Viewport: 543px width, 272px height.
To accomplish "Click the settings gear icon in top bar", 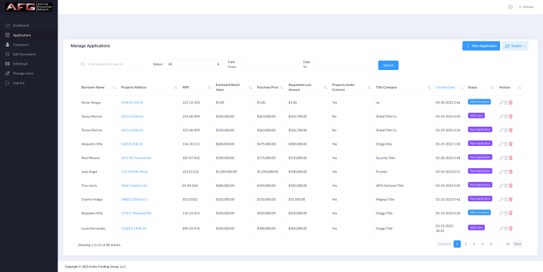I will click(x=510, y=7).
